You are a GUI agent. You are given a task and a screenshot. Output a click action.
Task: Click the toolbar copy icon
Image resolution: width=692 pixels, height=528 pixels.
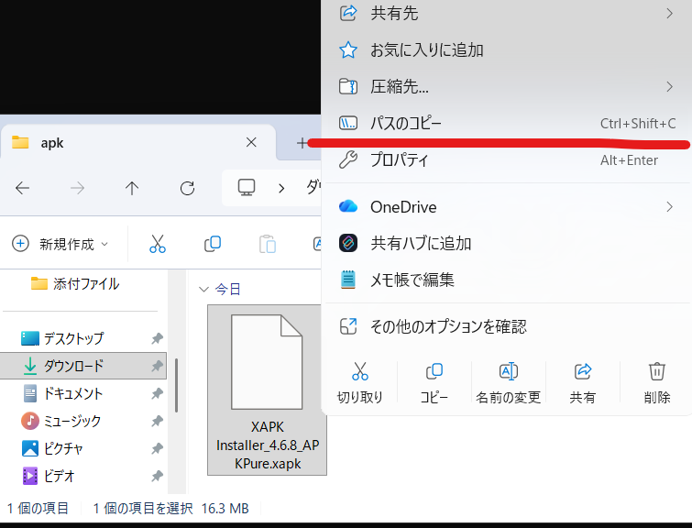pos(213,244)
